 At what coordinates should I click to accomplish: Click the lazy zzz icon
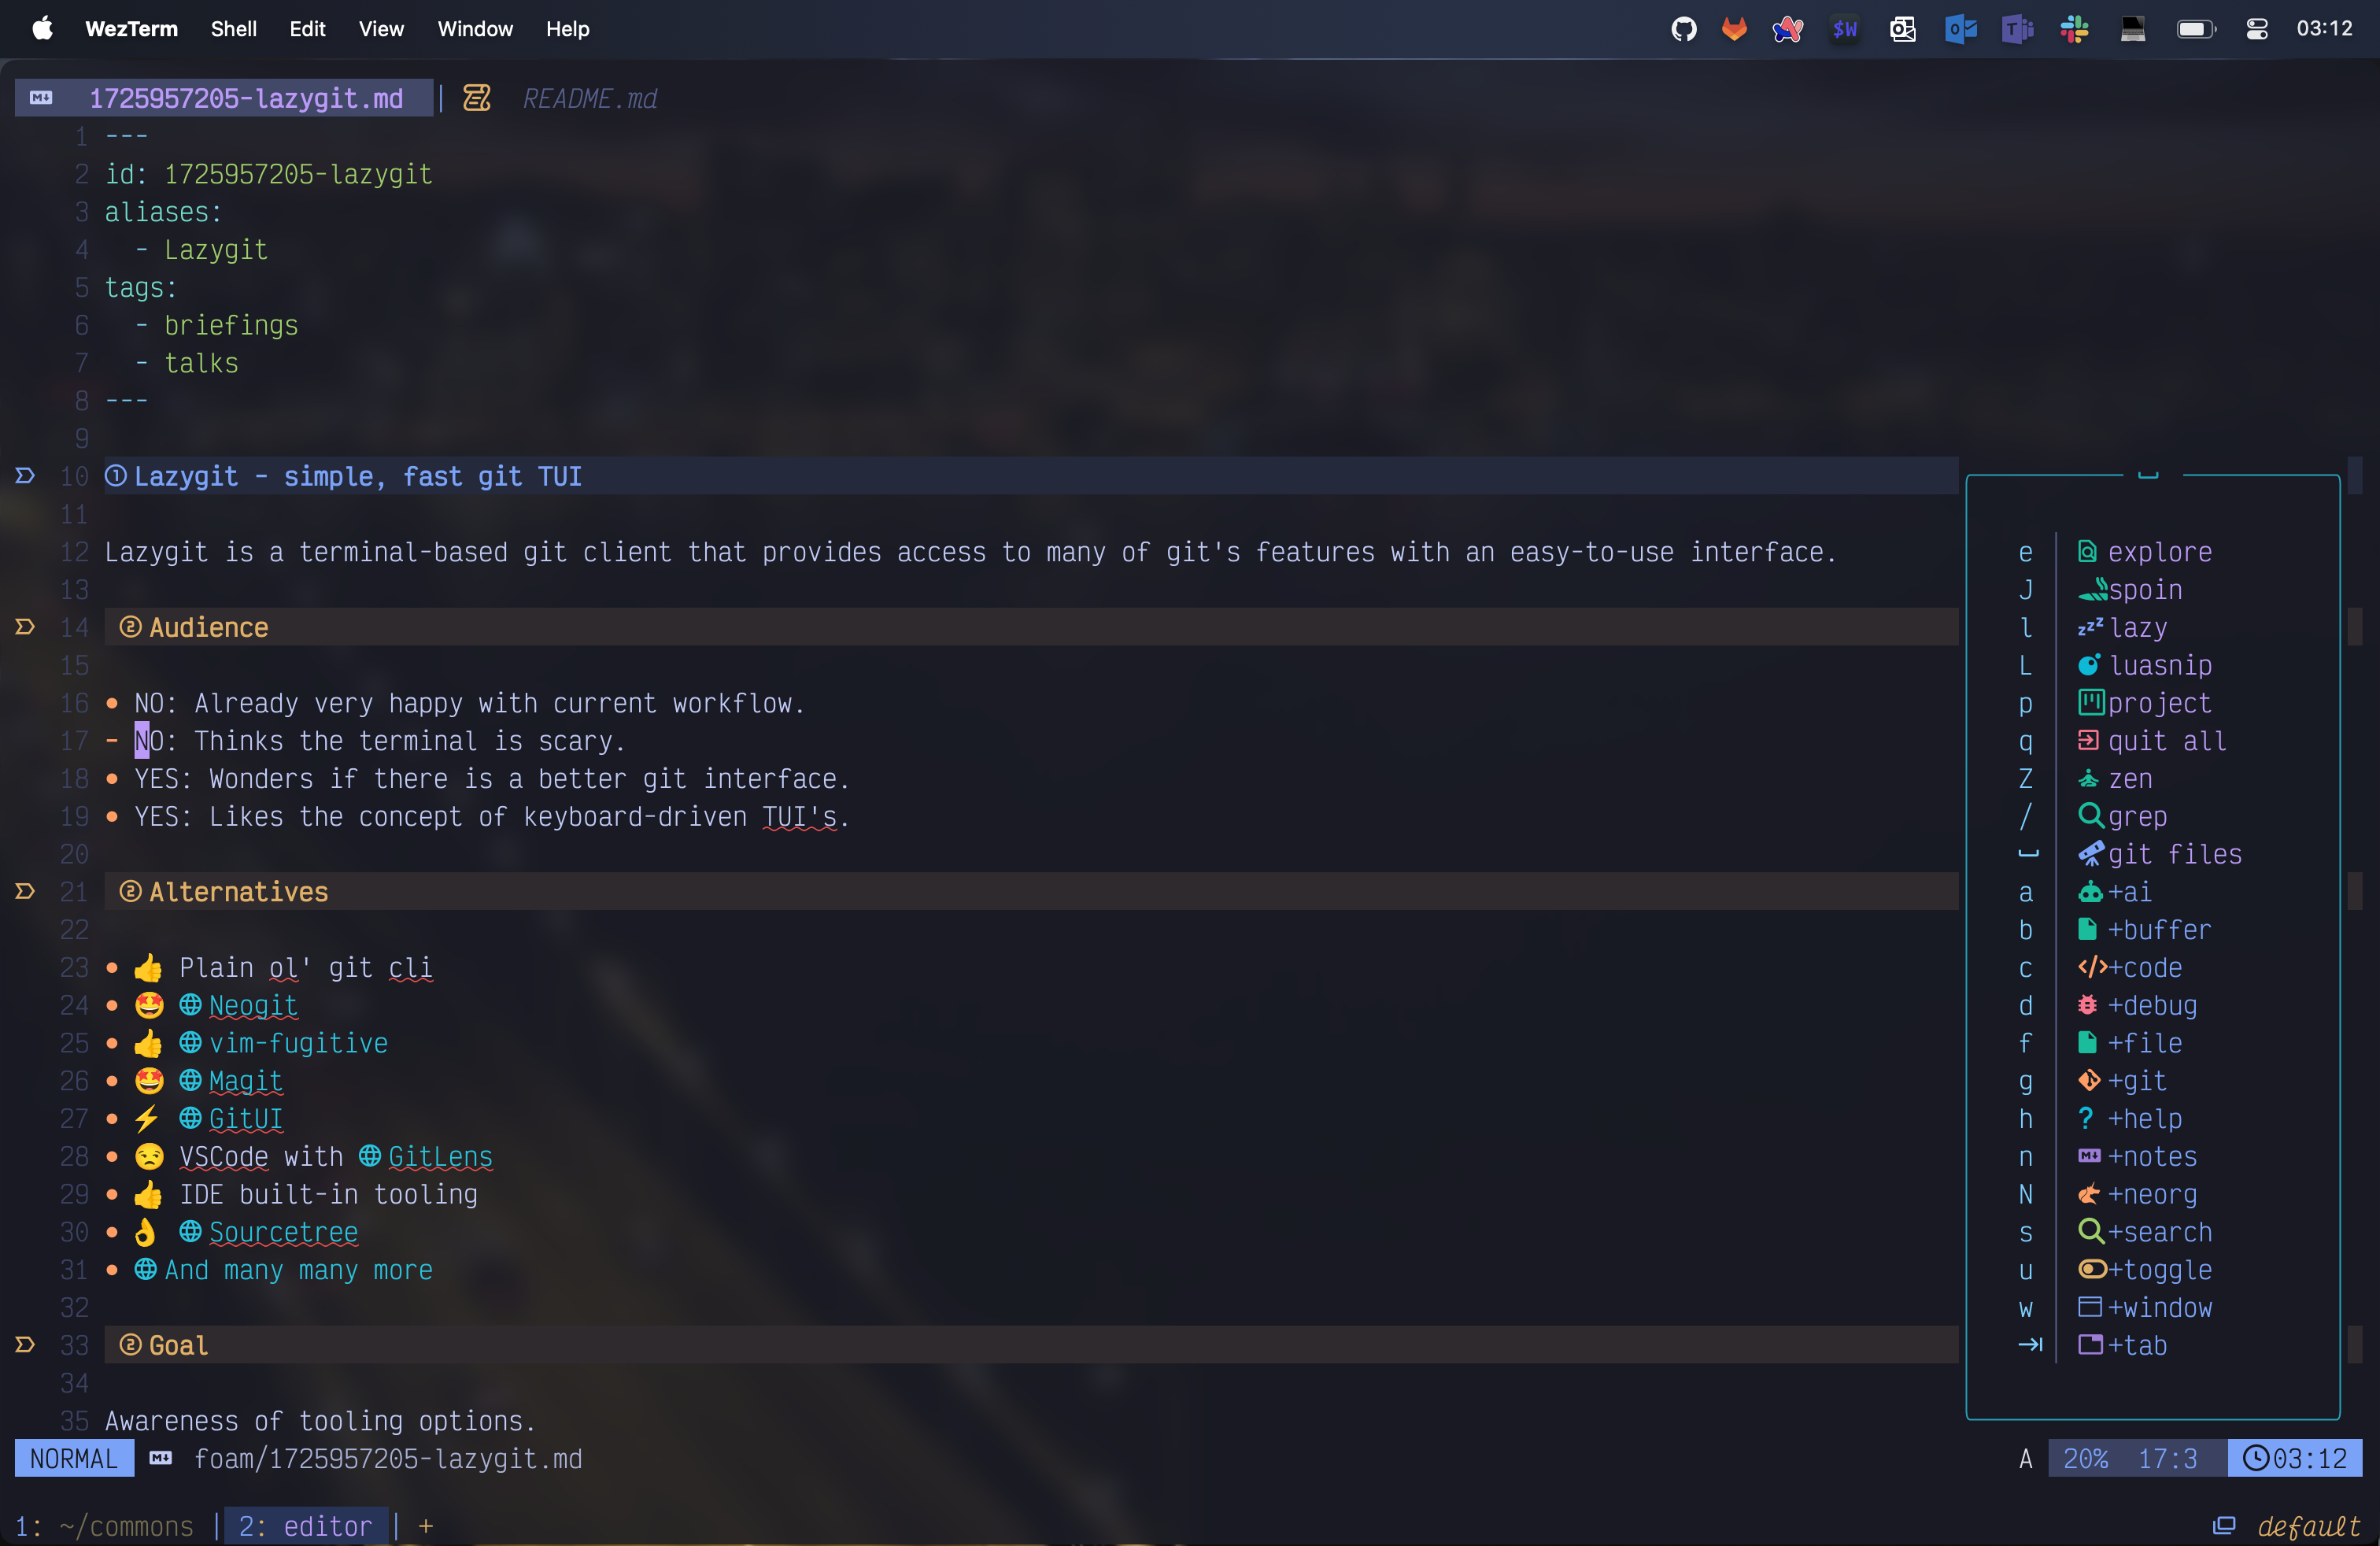point(2090,628)
